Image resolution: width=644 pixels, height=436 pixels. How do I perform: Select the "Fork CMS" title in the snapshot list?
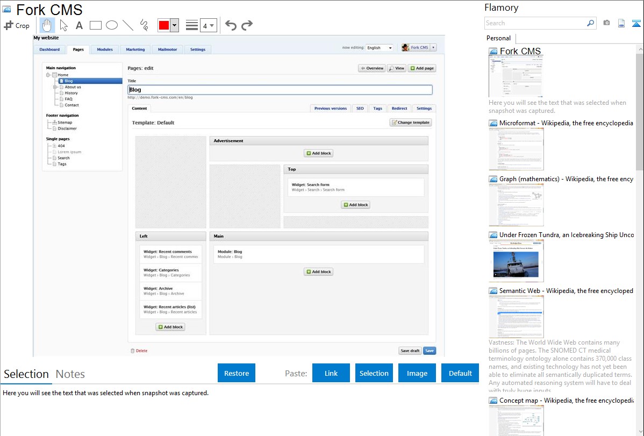[520, 52]
